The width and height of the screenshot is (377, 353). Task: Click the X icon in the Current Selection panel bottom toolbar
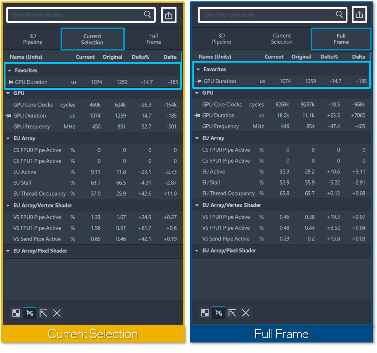[57, 313]
